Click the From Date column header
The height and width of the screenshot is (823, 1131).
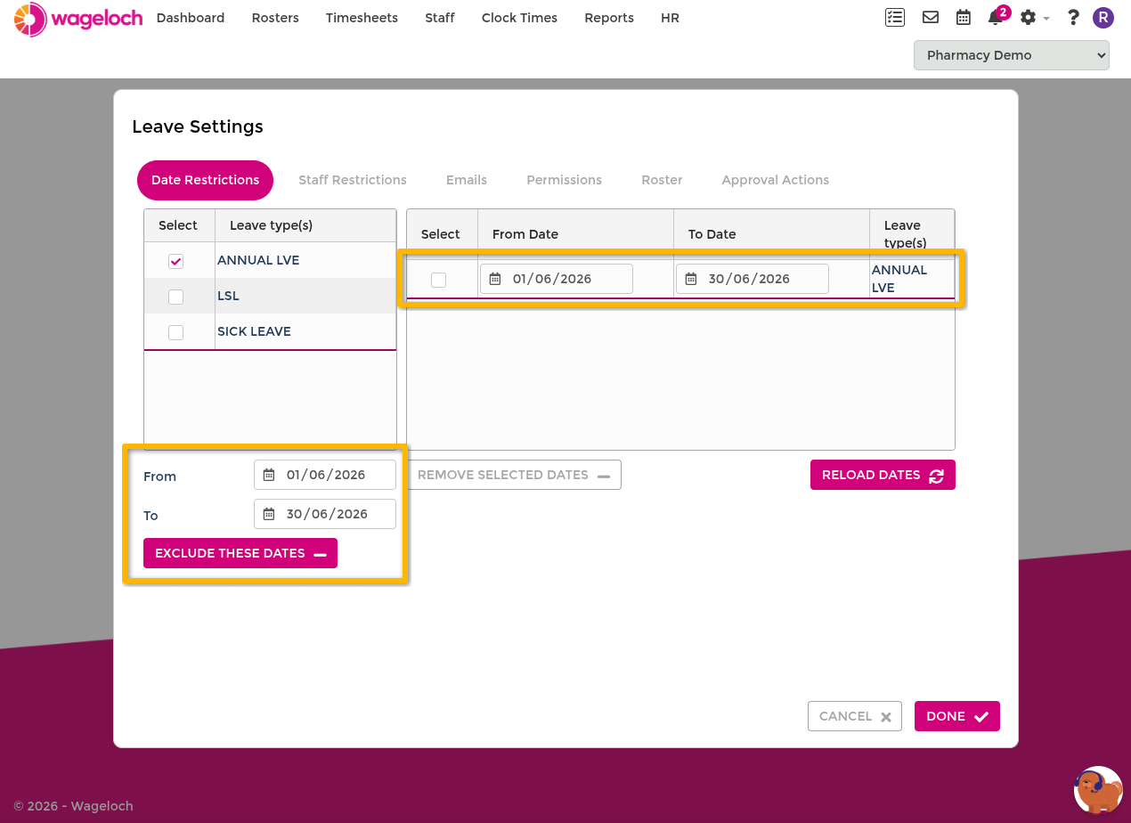(575, 234)
